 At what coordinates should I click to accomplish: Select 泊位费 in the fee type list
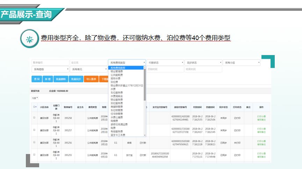coord(114,82)
